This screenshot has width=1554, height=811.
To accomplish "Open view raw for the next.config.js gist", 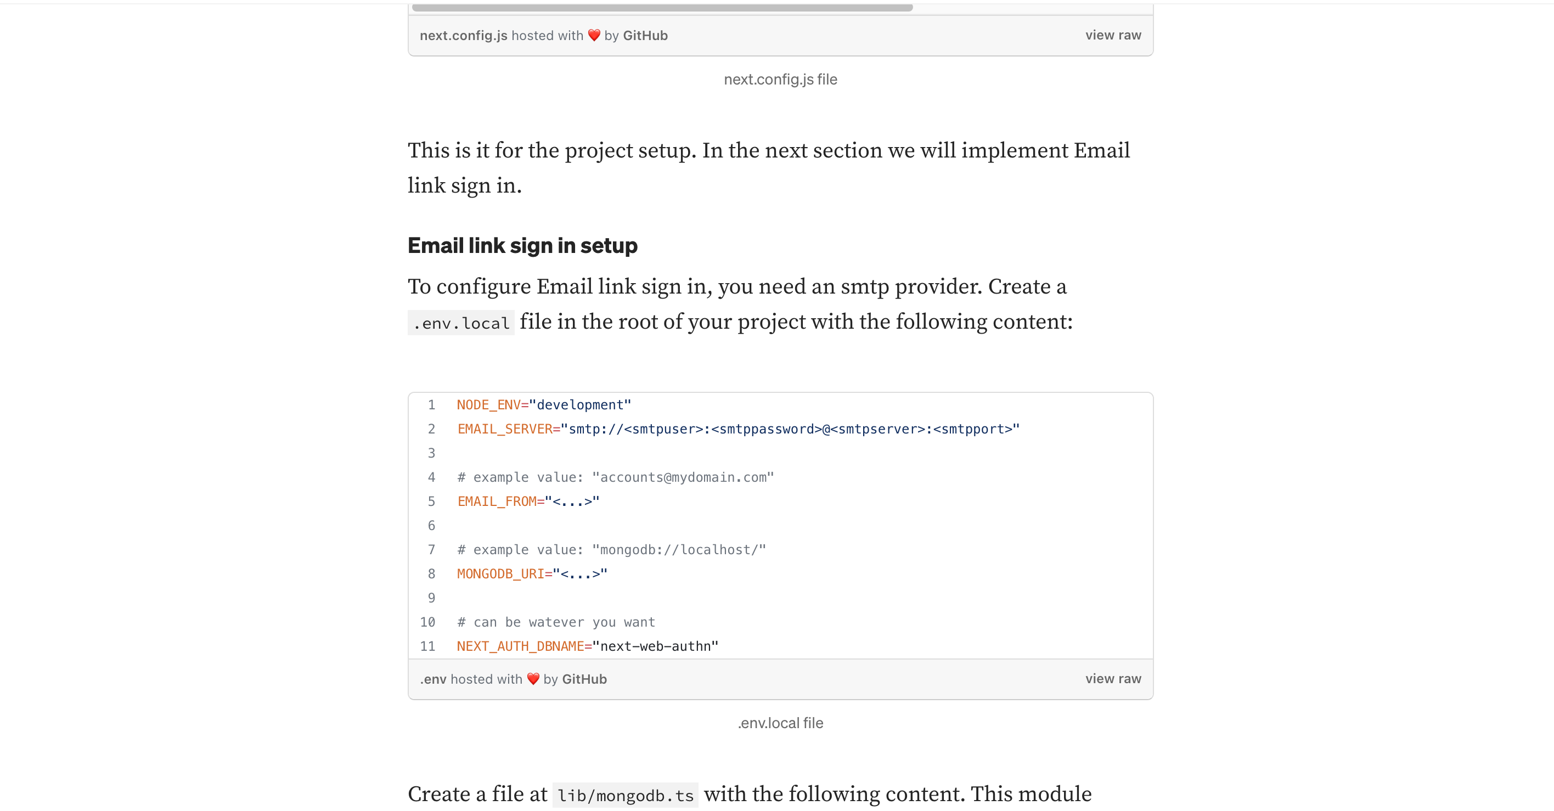I will 1113,35.
